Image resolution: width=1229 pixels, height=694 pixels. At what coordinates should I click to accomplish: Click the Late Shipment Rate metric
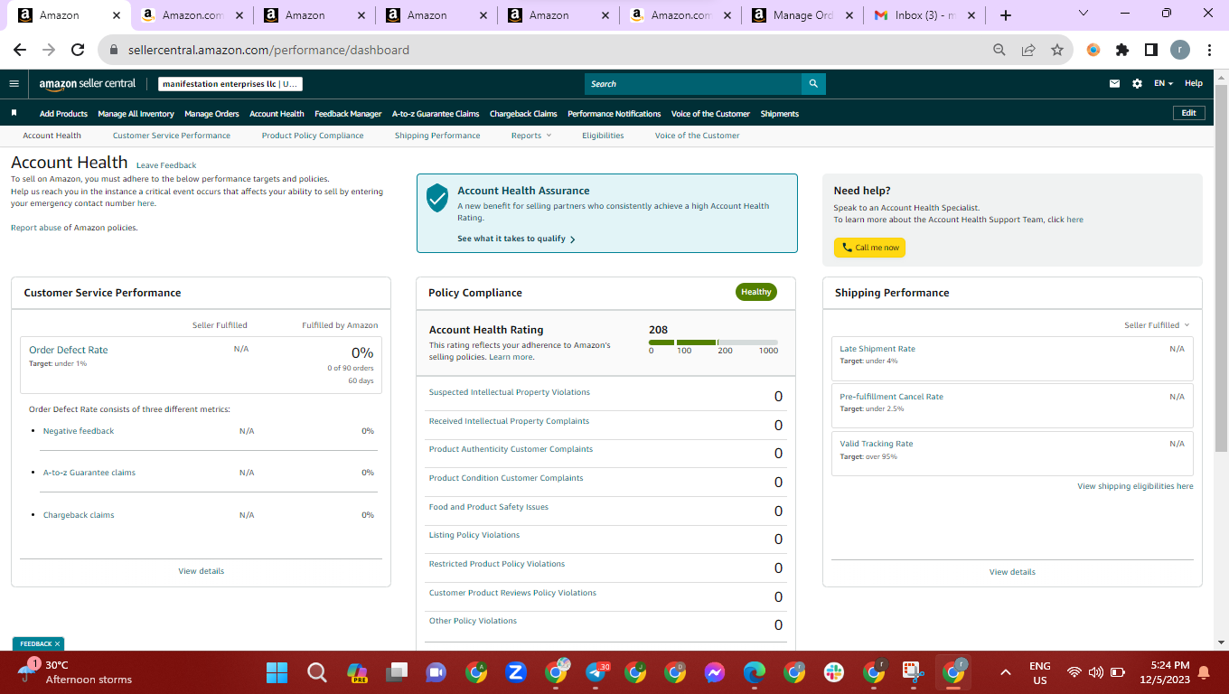click(x=877, y=349)
